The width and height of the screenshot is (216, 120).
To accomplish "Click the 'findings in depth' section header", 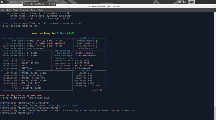I will (x=66, y=58).
